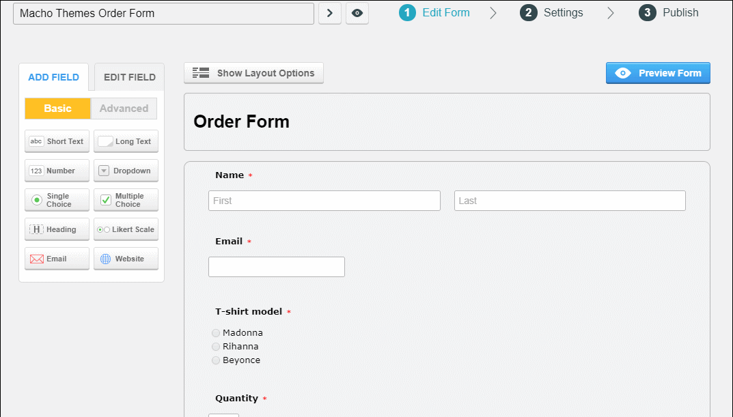This screenshot has height=417, width=733.
Task: Go to step 2 Settings
Action: point(551,12)
